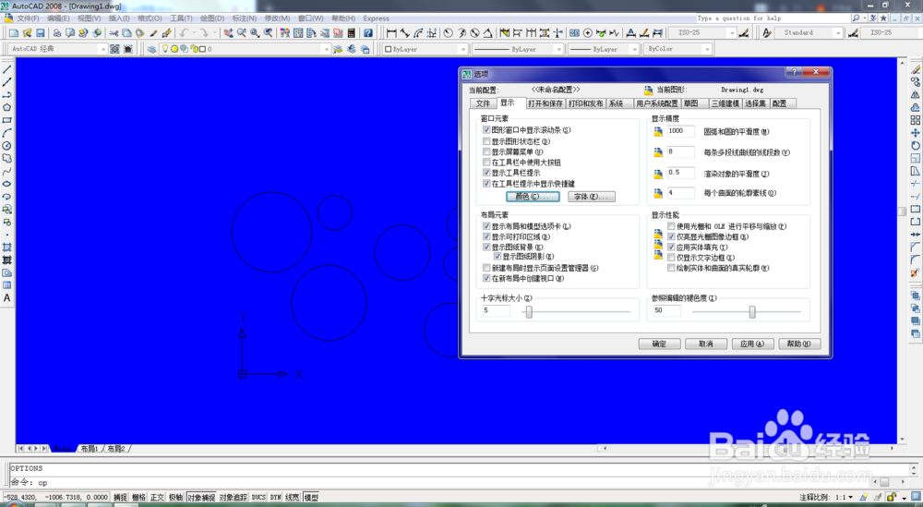The width and height of the screenshot is (923, 507).
Task: Uncheck 显示可打印区域 checkbox
Action: coord(486,236)
